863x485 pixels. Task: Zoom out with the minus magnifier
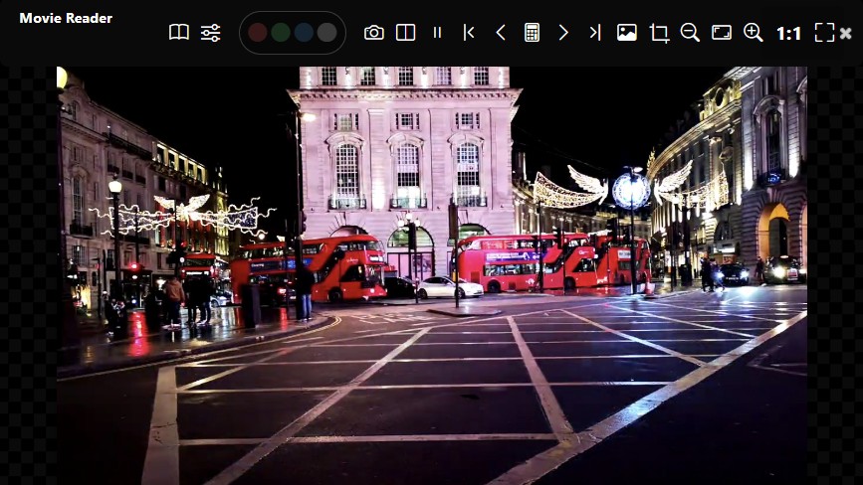click(x=690, y=33)
